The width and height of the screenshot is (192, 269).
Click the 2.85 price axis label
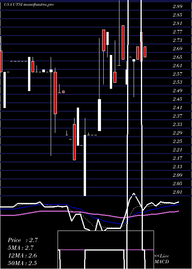[x=177, y=15]
